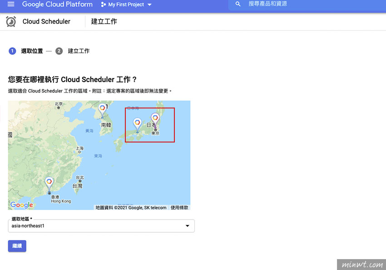
Task: Click the 北京 label on map
Action: 59,104
